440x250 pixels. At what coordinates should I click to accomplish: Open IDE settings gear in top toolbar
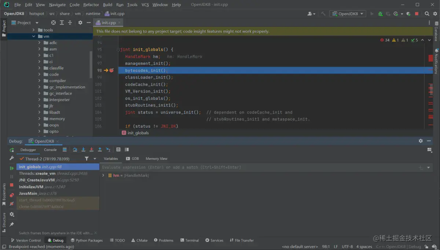(435, 14)
